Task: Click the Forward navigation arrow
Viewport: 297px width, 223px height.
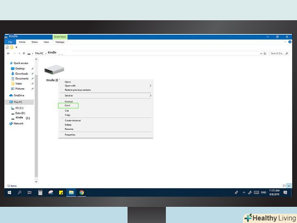Action: 14,54
